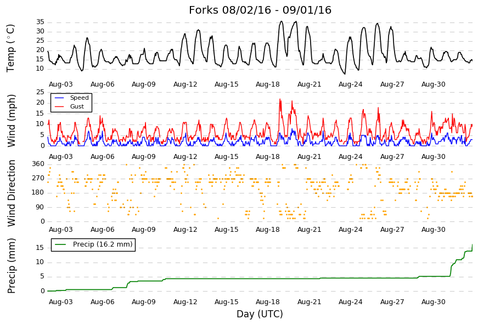Click the 25 tick on wind axis
Viewport: 478px width, 325px height.
tap(40, 92)
